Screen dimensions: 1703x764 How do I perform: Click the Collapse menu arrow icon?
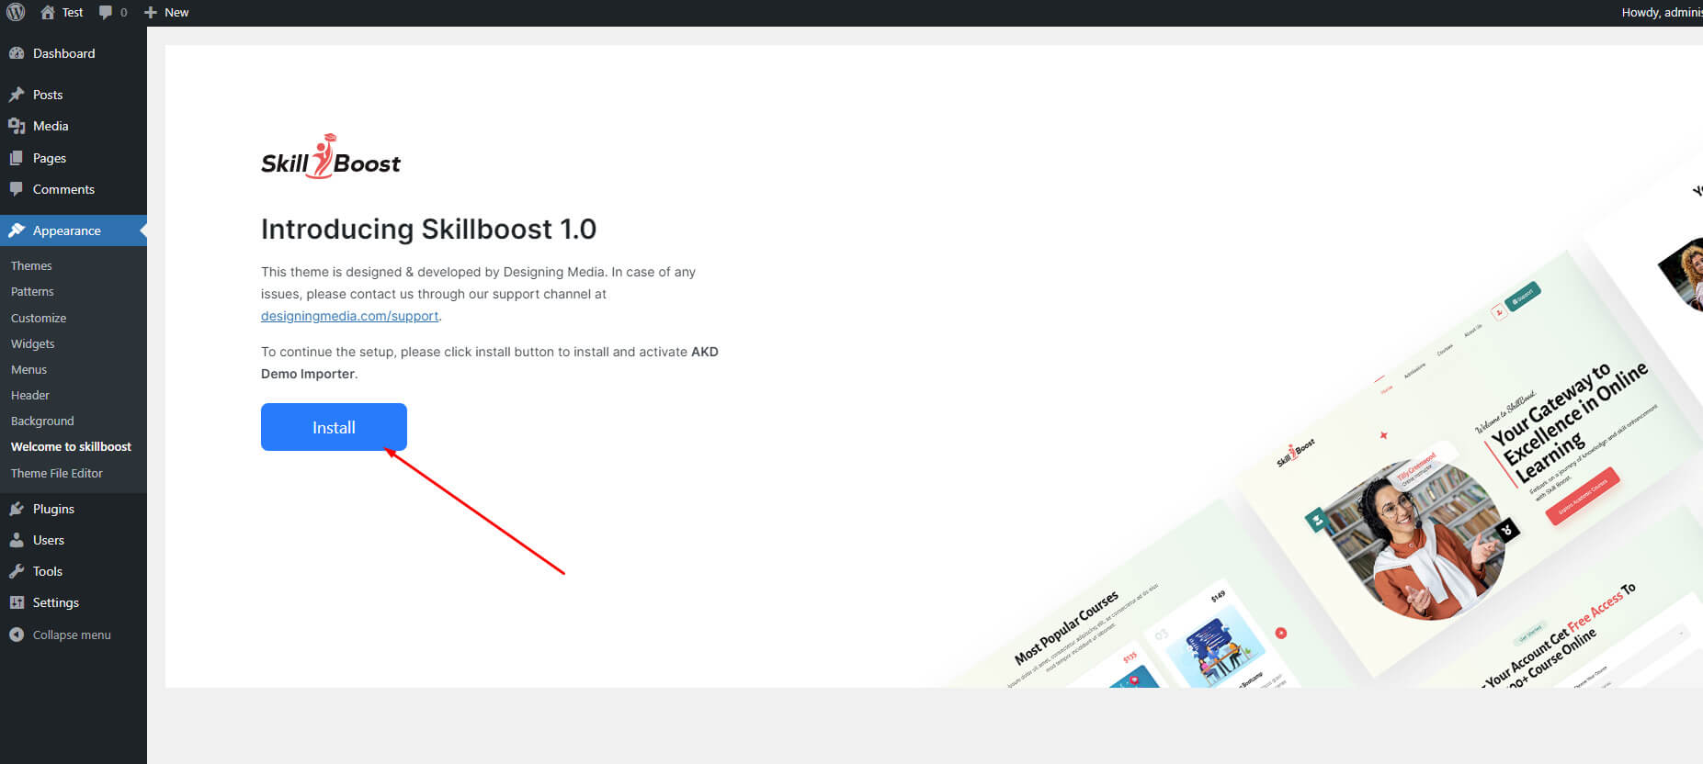coord(17,635)
